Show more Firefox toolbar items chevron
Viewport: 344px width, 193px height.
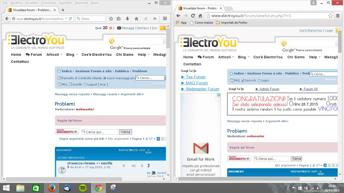click(x=155, y=19)
